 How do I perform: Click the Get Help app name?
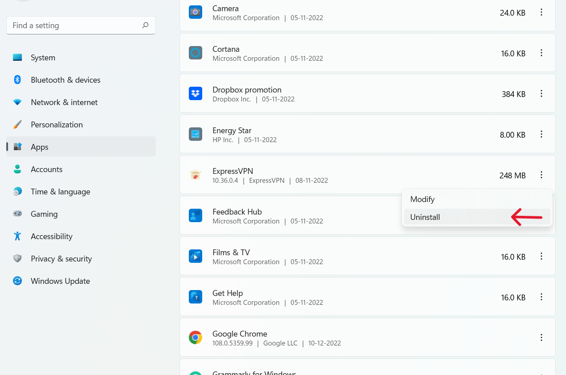click(228, 293)
